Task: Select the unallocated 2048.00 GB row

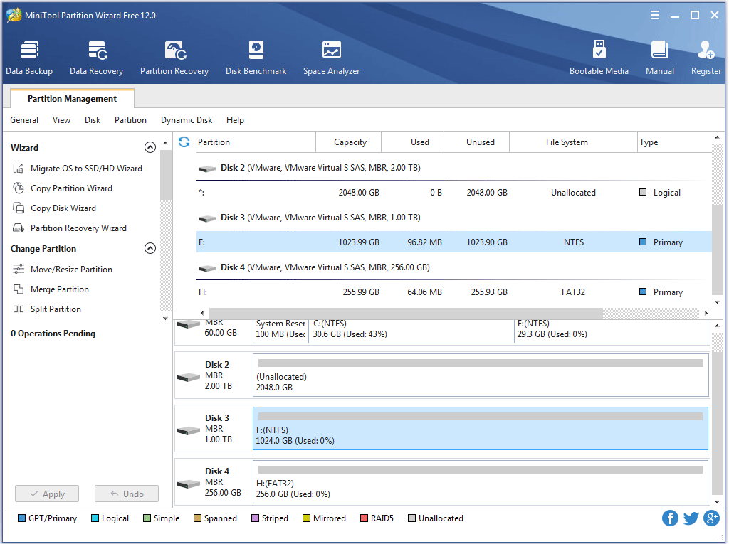Action: pyautogui.click(x=453, y=192)
